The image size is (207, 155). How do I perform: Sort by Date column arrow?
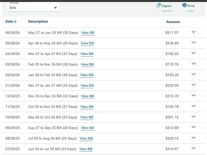click(15, 21)
